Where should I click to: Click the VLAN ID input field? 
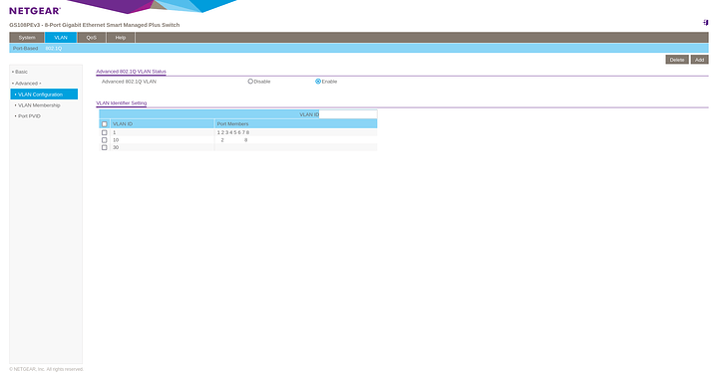point(348,114)
